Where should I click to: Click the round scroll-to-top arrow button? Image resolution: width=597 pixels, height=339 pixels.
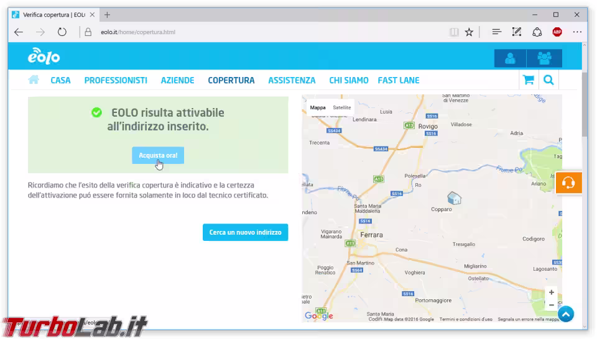coord(566,314)
